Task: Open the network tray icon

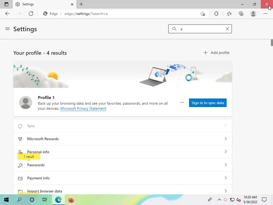Action: [x=232, y=200]
